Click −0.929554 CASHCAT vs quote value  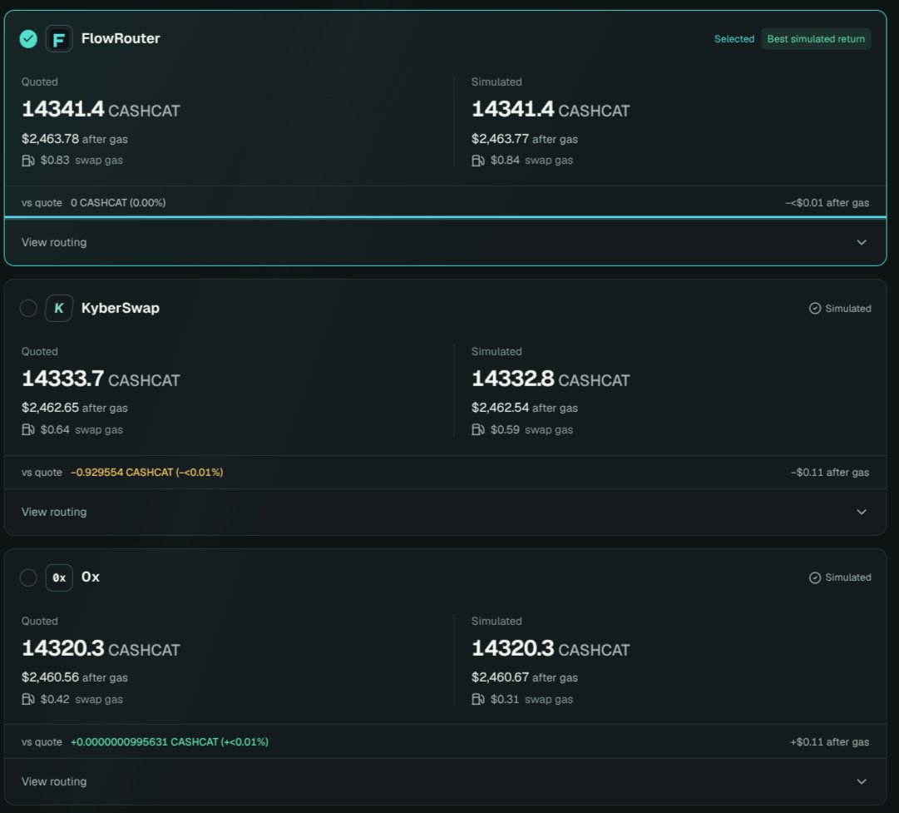(146, 472)
